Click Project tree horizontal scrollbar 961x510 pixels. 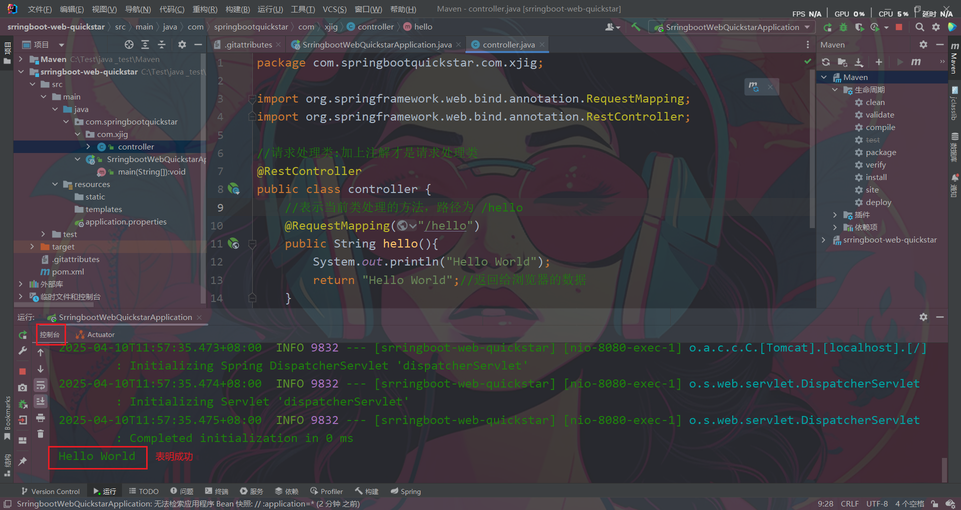tap(54, 303)
